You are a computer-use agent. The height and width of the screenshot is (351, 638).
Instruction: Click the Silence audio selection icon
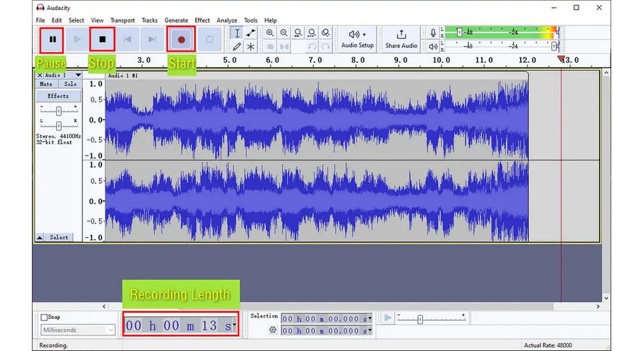coord(284,47)
